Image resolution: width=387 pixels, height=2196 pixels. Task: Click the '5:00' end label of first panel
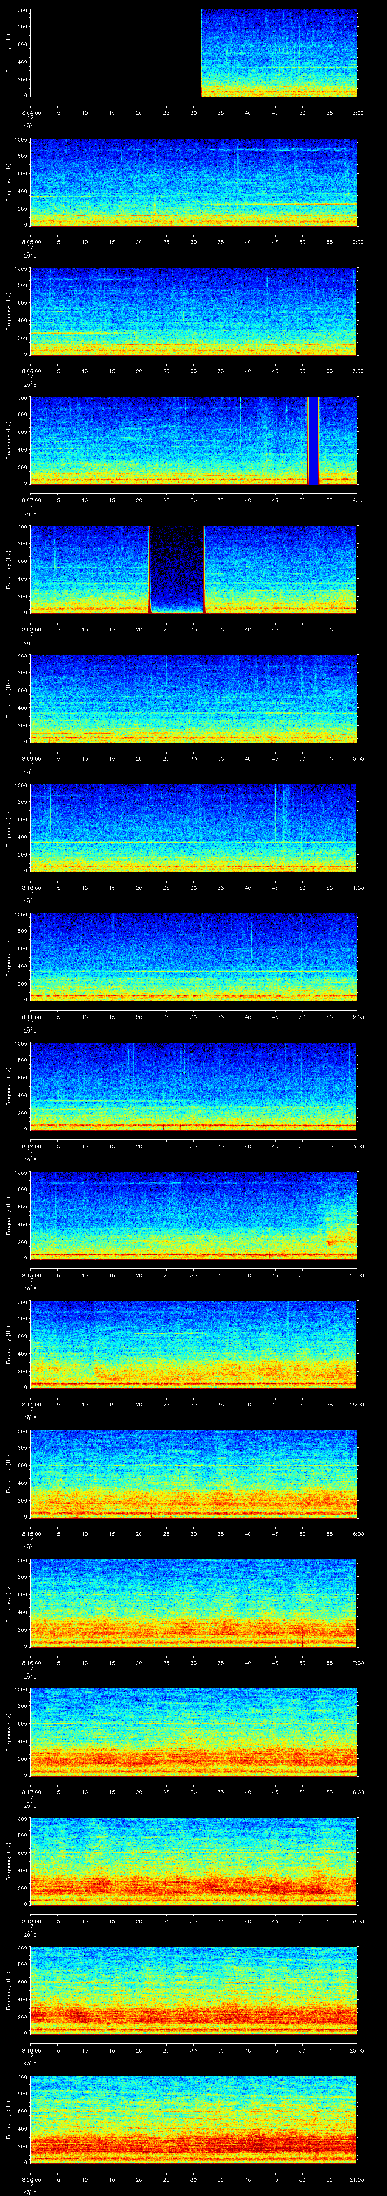[x=358, y=112]
